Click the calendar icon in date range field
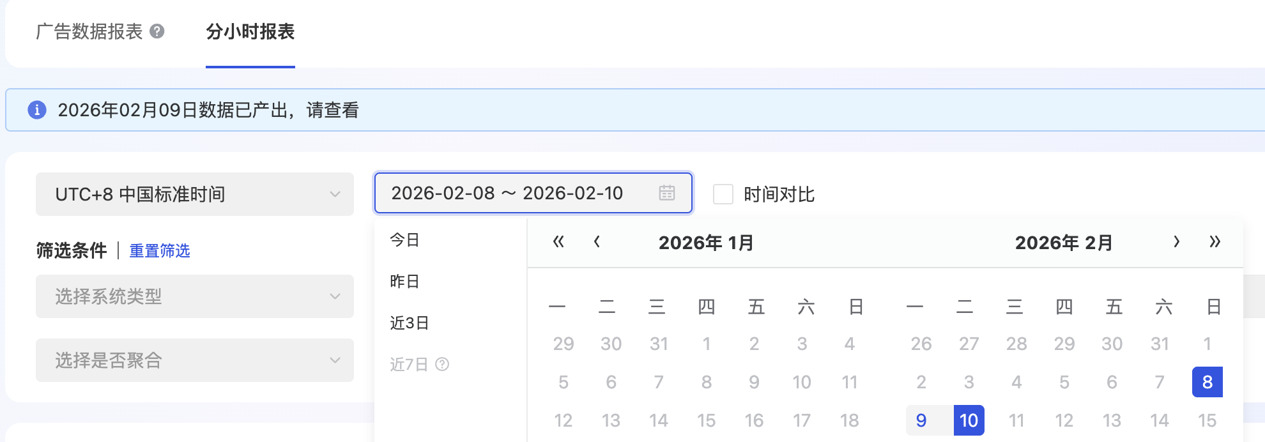The width and height of the screenshot is (1265, 442). point(666,193)
